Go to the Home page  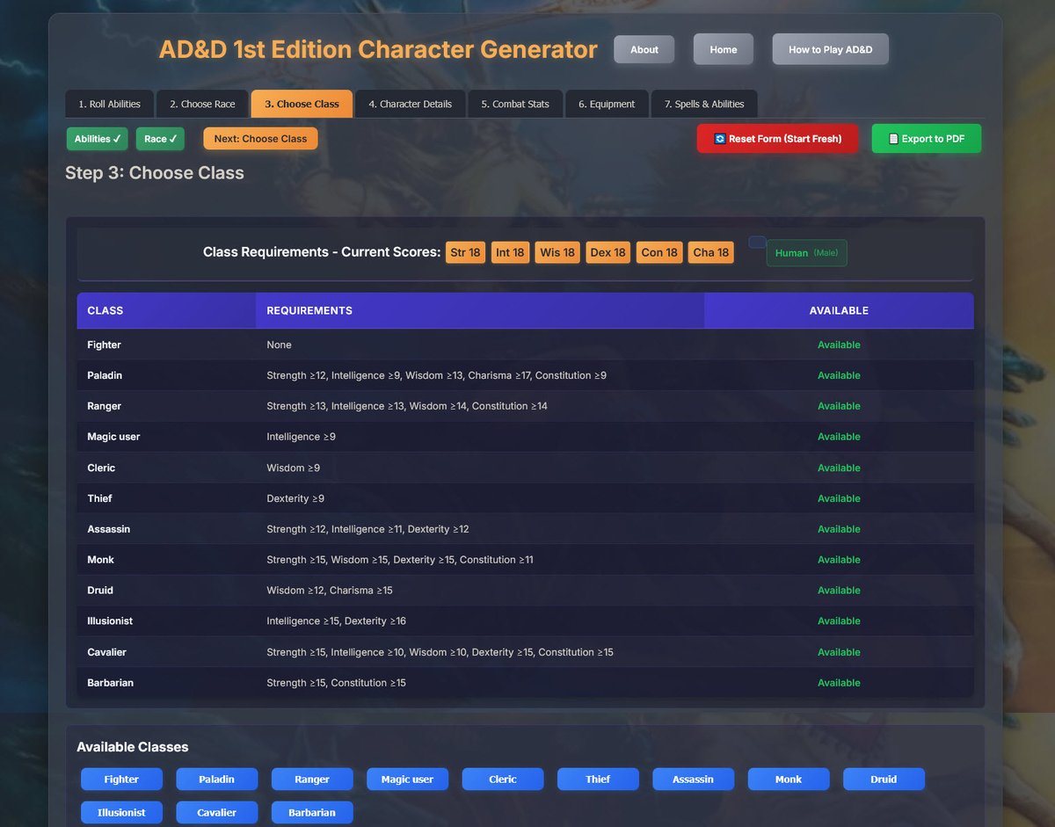[x=723, y=49]
